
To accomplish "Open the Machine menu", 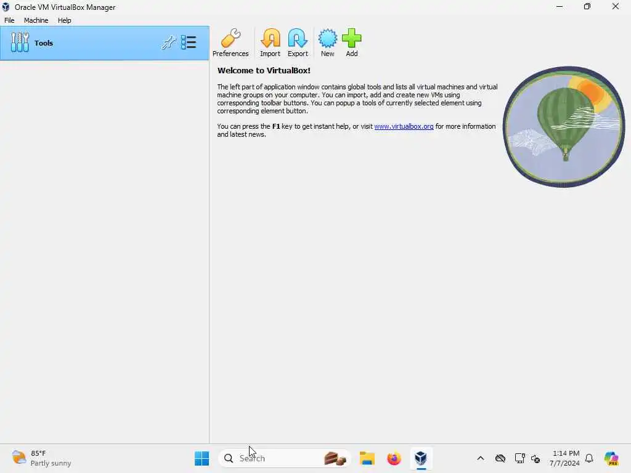I will 36,20.
